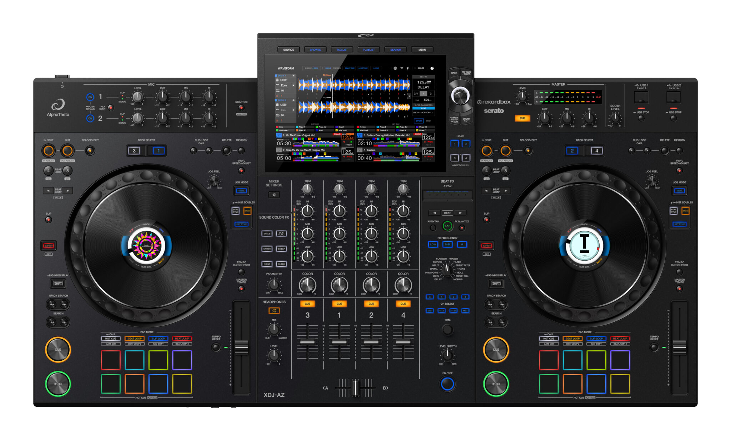Switch the left jog wheel to VINYL mode

242,191
